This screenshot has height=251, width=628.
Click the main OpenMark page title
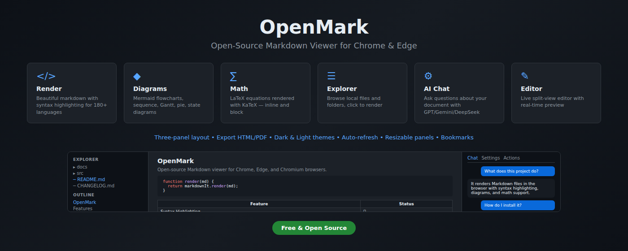coord(314,27)
